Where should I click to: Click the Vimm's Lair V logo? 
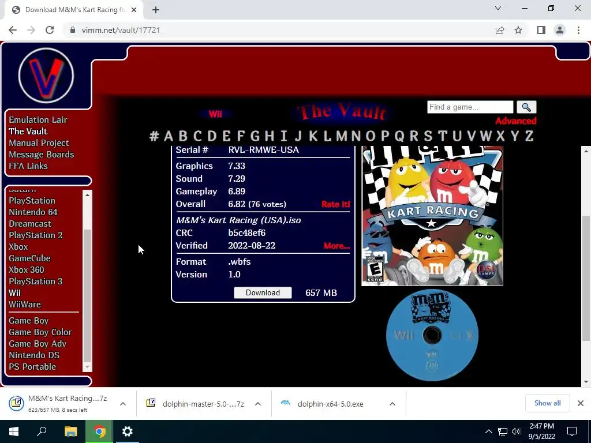click(x=46, y=76)
